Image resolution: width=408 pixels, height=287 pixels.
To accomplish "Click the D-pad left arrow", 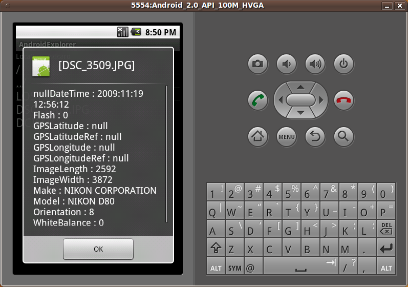I will (x=281, y=100).
